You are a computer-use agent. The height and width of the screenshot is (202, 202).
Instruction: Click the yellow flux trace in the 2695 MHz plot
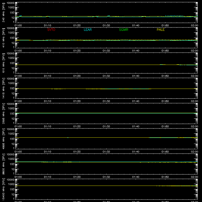pyautogui.click(x=106, y=113)
